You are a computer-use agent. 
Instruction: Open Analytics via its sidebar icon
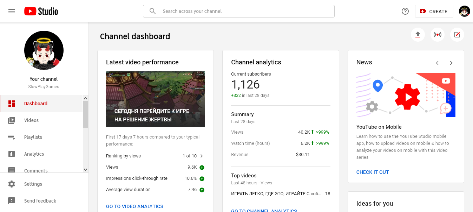(12, 154)
